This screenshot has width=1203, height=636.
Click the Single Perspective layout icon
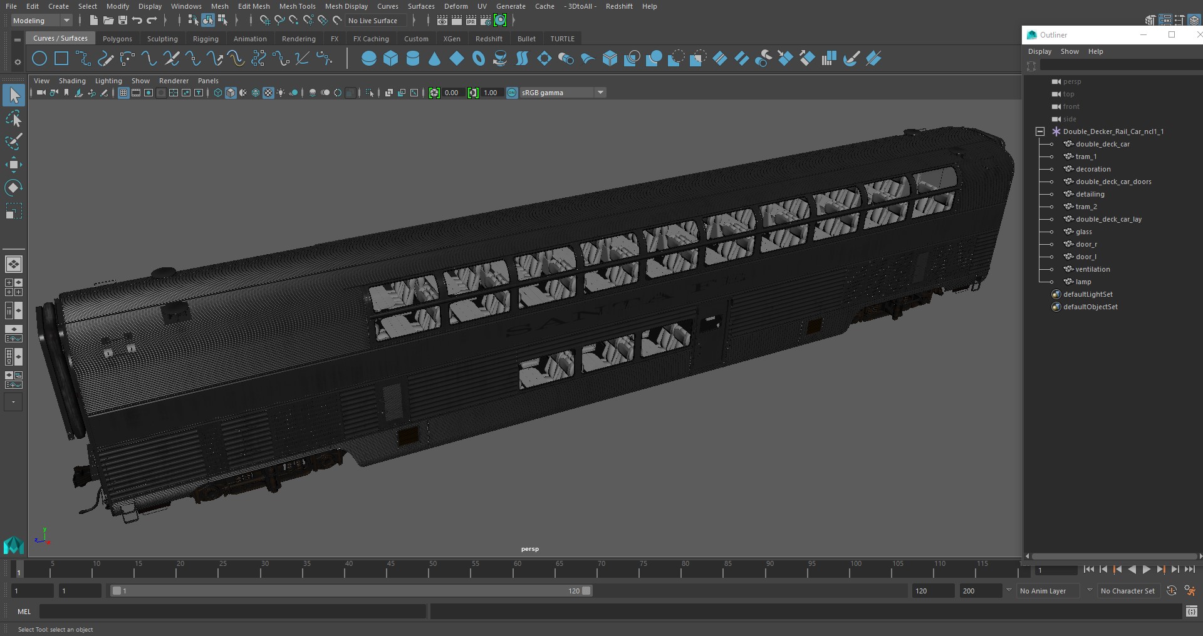point(14,264)
